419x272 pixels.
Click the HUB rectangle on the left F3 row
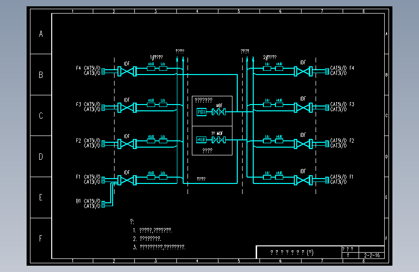(151, 105)
